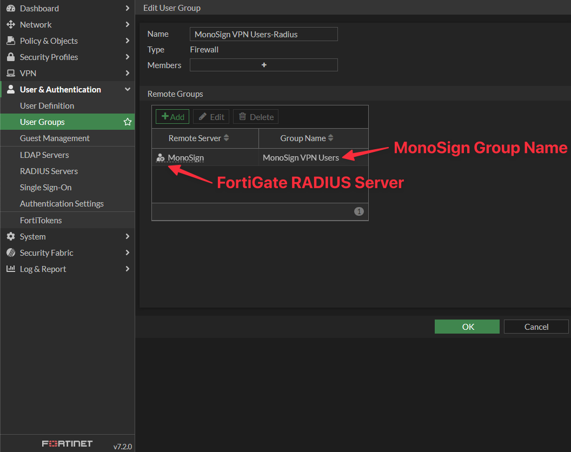Add a new remote group
Viewport: 571px width, 452px height.
click(x=172, y=117)
